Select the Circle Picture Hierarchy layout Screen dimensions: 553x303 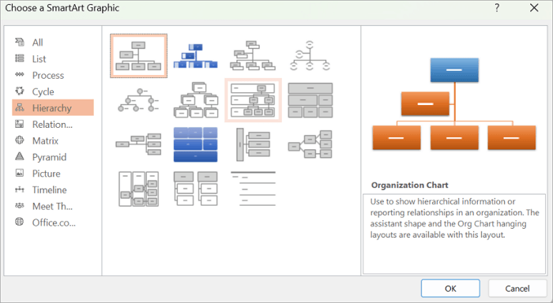pos(138,100)
